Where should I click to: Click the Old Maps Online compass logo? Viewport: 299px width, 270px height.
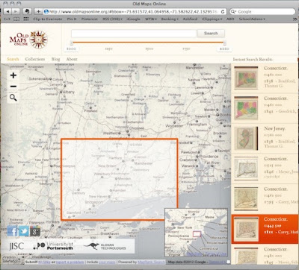(38, 40)
